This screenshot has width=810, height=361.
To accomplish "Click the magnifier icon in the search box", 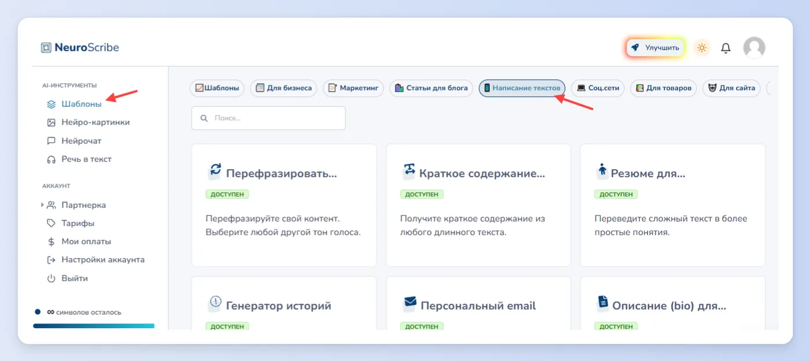I will [204, 118].
